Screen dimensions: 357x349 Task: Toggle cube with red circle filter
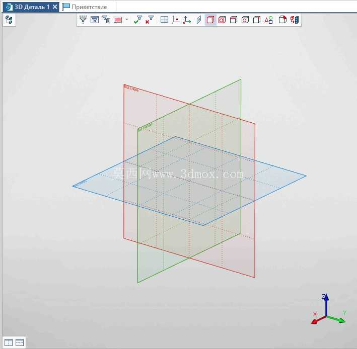[222, 20]
